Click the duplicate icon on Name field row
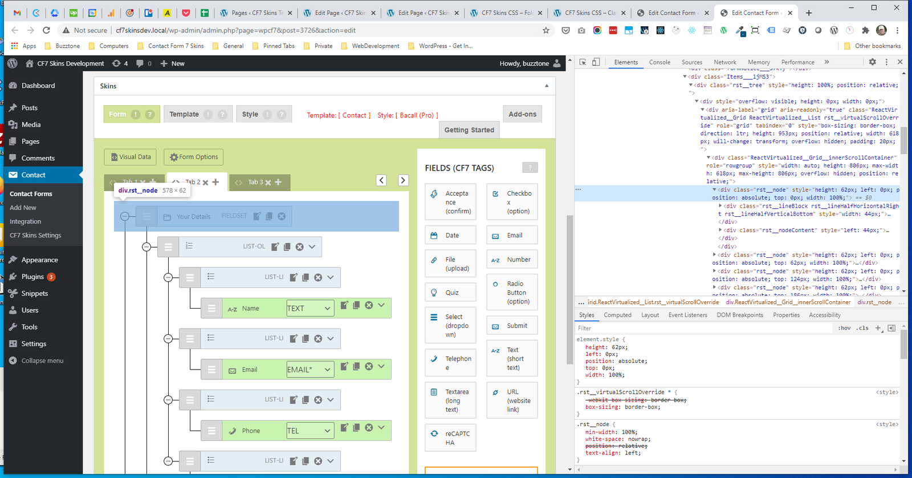The height and width of the screenshot is (478, 912). [x=356, y=306]
